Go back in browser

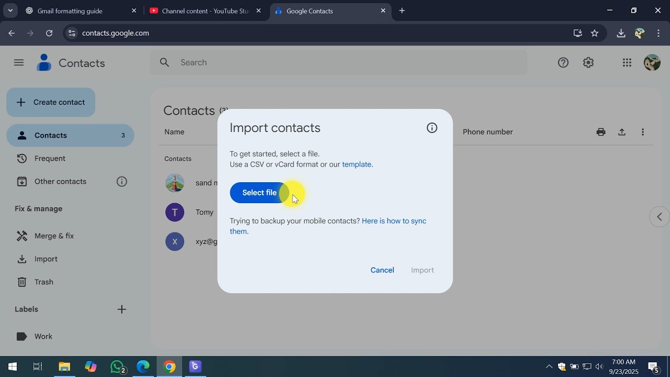point(12,33)
